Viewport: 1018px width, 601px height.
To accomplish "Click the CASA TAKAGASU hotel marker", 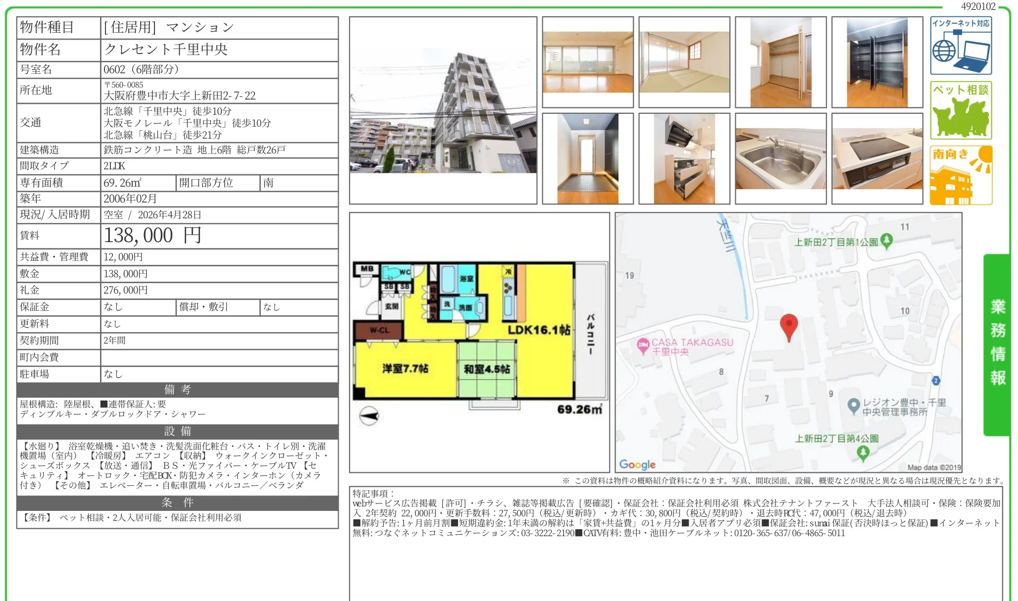I will tap(643, 345).
